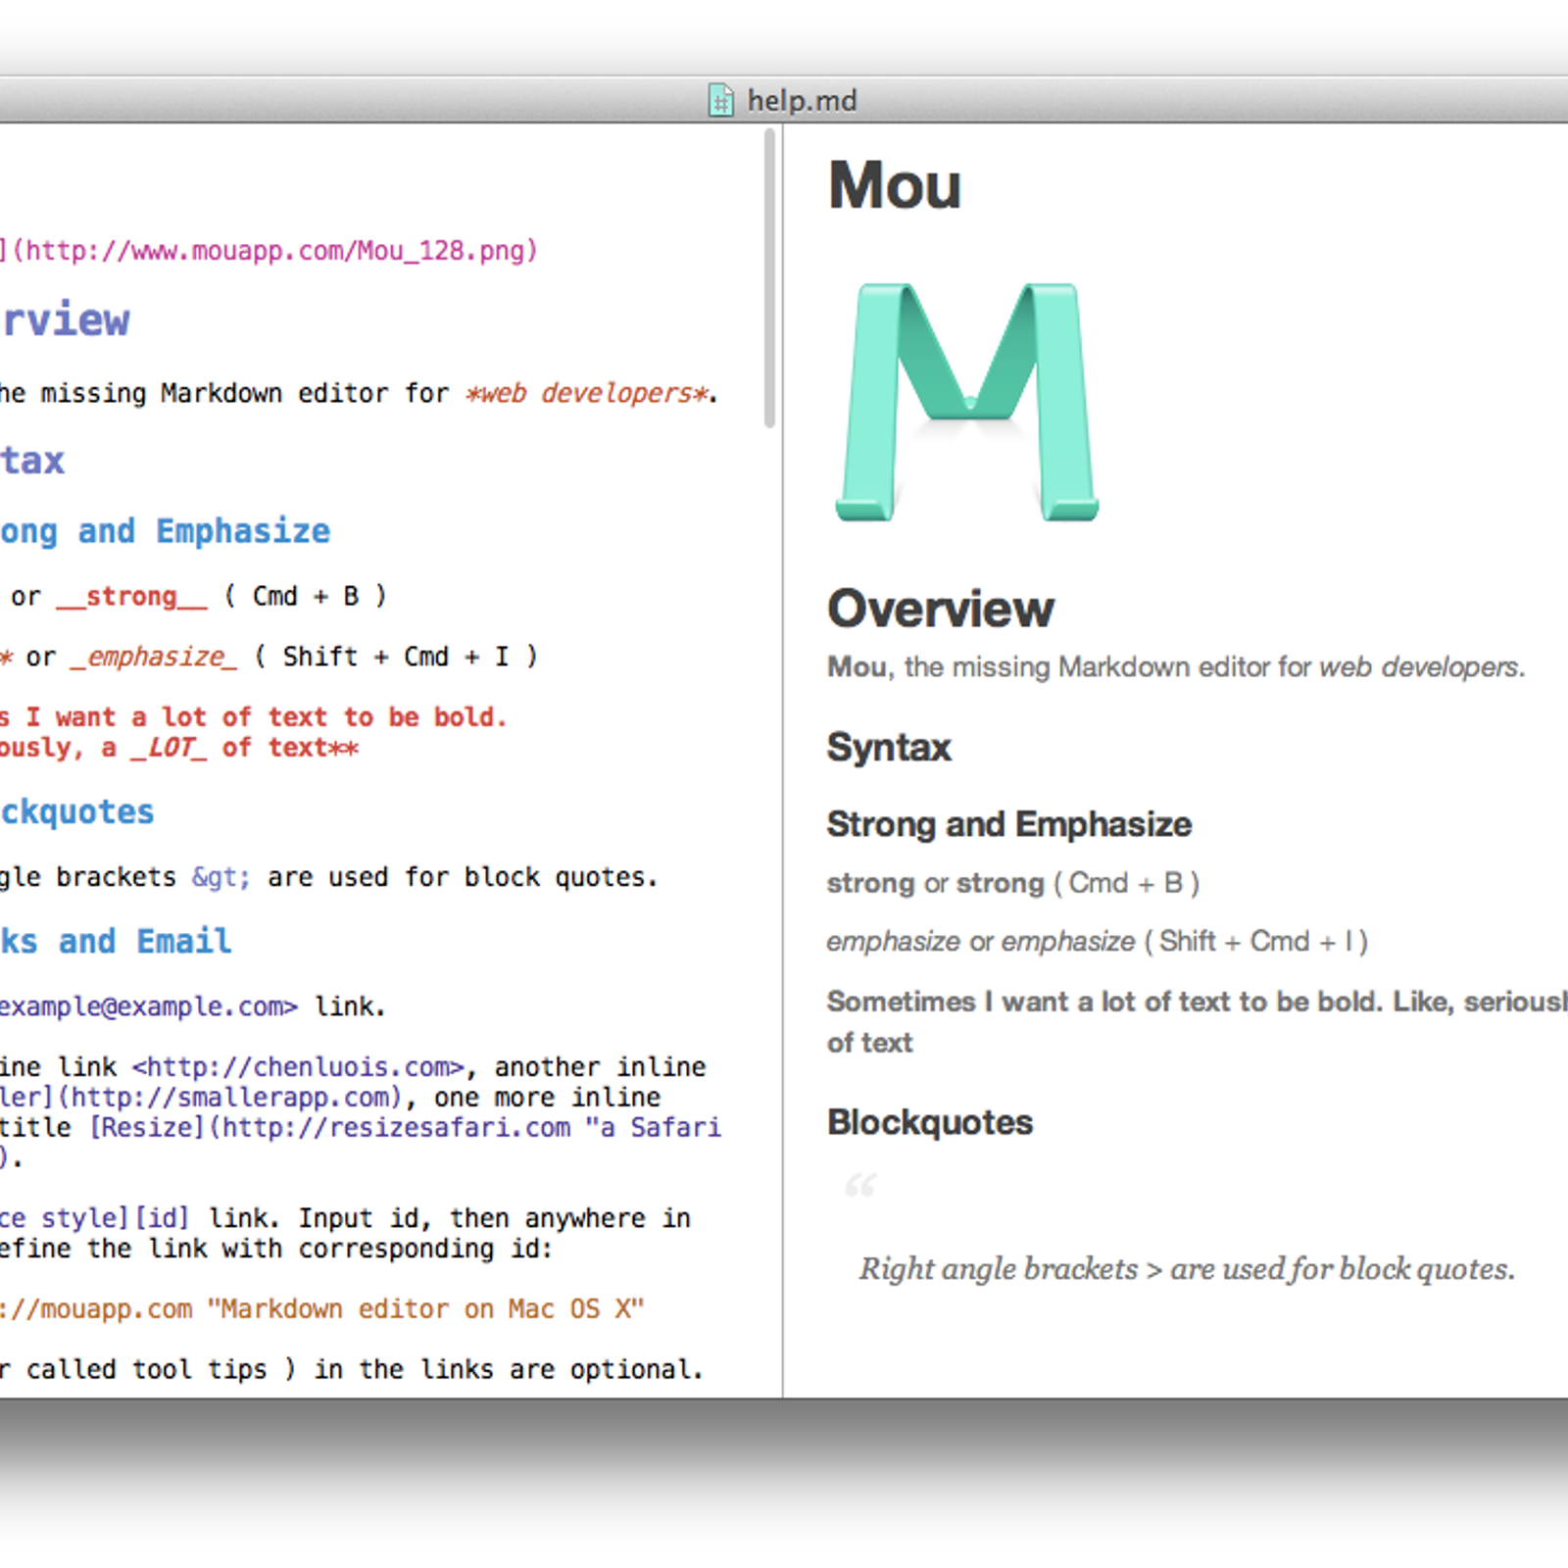The image size is (1568, 1568).
Task: Click the 'and Email' heading in editor
Action: [145, 941]
